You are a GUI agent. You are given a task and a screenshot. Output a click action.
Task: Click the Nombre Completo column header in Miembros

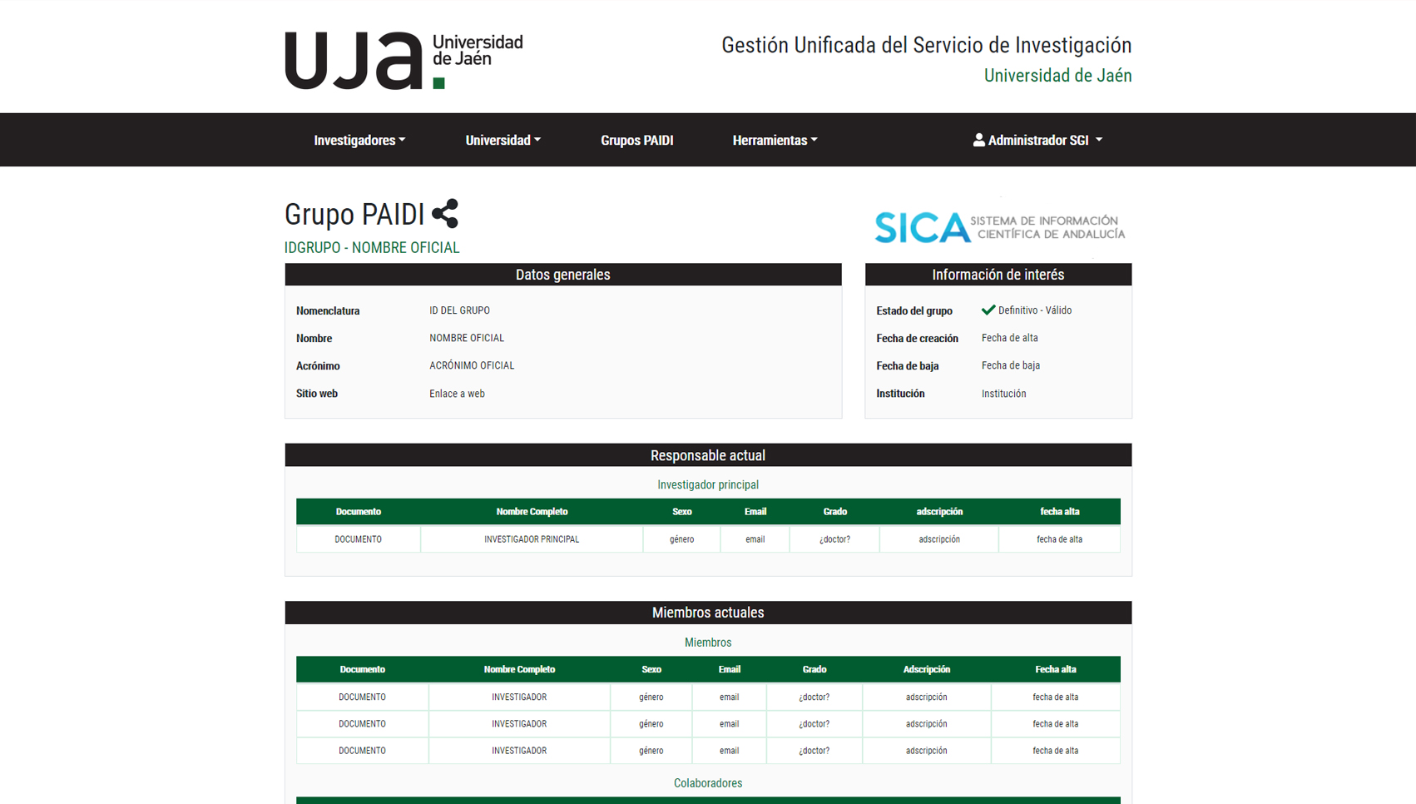[519, 668]
